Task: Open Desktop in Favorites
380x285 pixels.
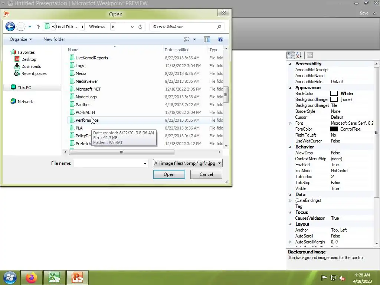Action: [x=29, y=59]
